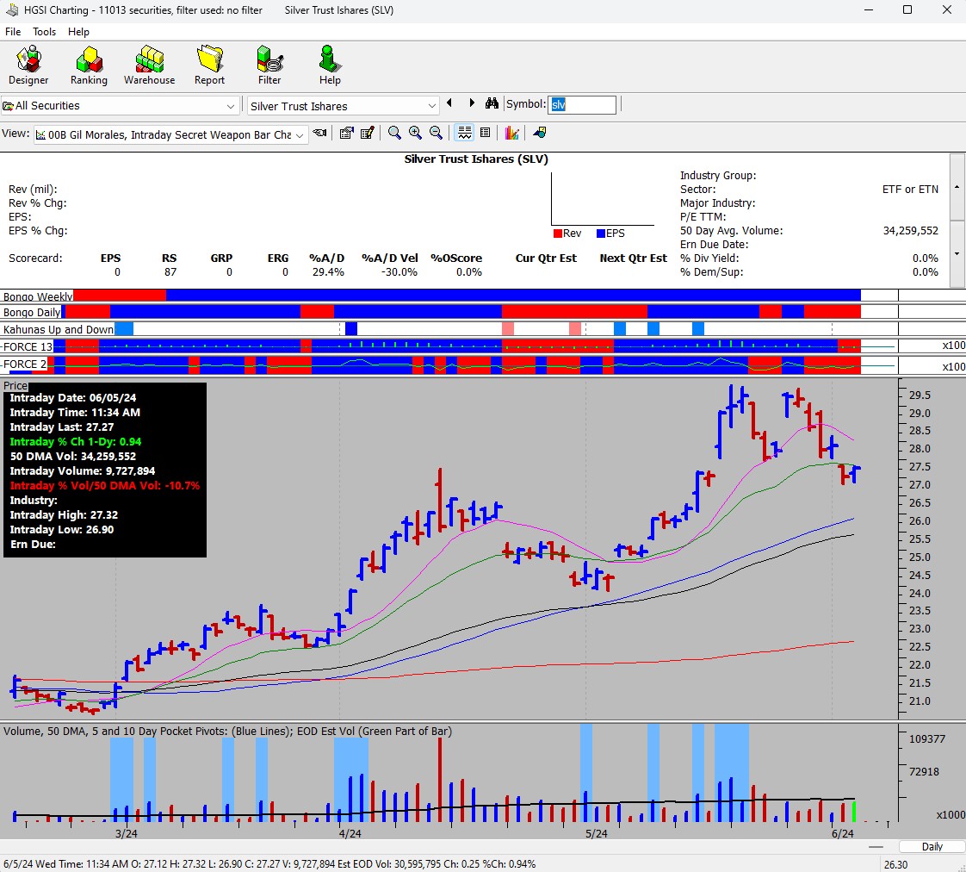Go to previous security arrow

click(449, 103)
